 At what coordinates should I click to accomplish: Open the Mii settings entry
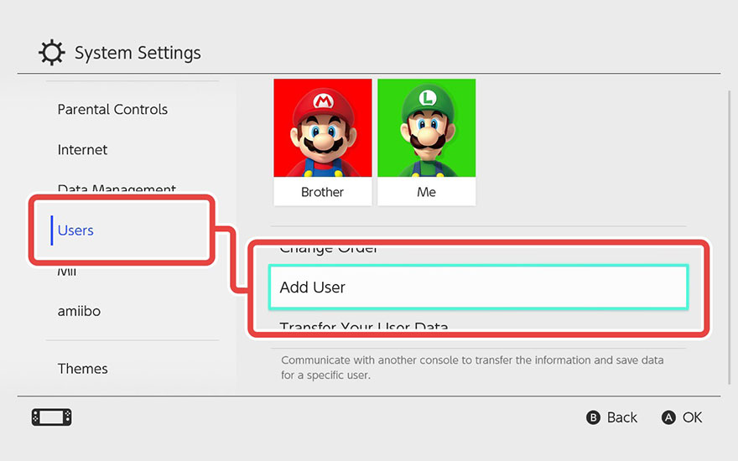point(67,271)
